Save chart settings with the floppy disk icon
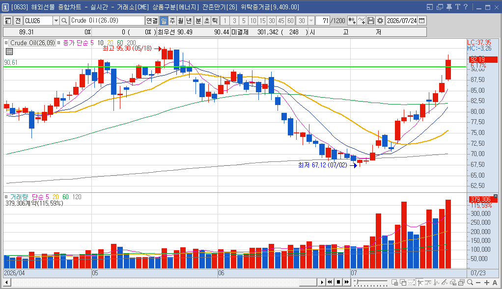The height and width of the screenshot is (289, 502). (371, 21)
